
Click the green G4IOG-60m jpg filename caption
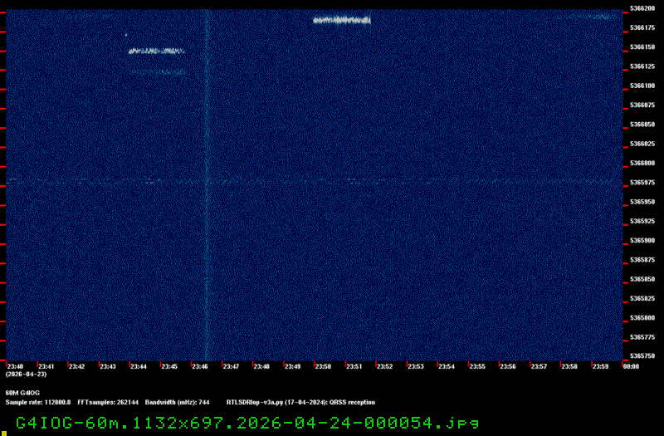pos(247,423)
